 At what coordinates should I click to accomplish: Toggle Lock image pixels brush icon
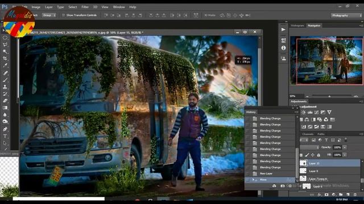click(307, 155)
